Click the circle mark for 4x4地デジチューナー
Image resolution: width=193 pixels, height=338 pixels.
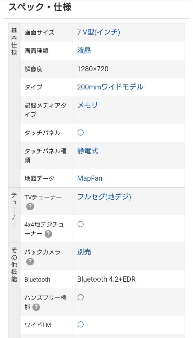point(80,224)
